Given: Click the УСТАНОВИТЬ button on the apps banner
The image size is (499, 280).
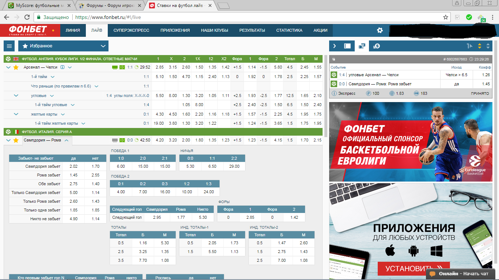Looking at the screenshot, I should coord(414,269).
